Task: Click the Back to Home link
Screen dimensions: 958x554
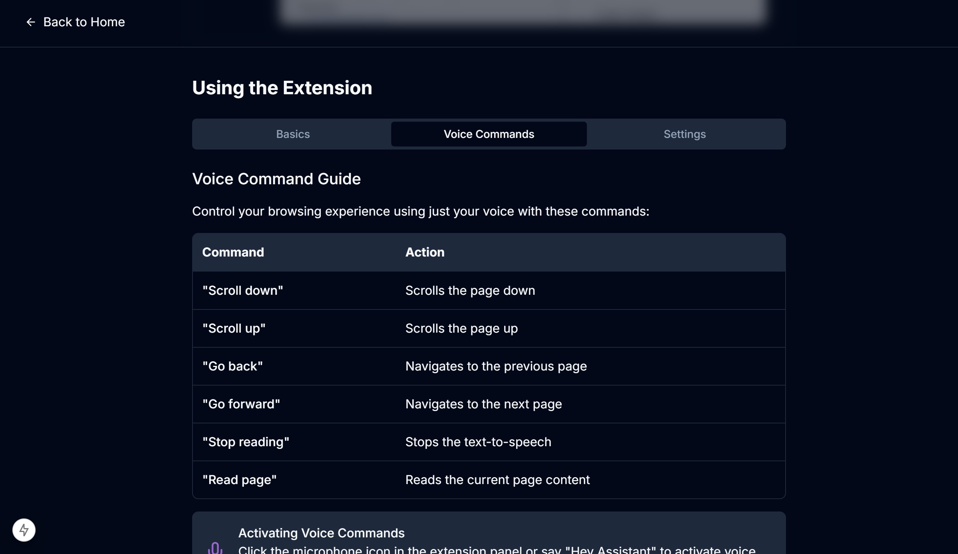Action: pyautogui.click(x=84, y=22)
